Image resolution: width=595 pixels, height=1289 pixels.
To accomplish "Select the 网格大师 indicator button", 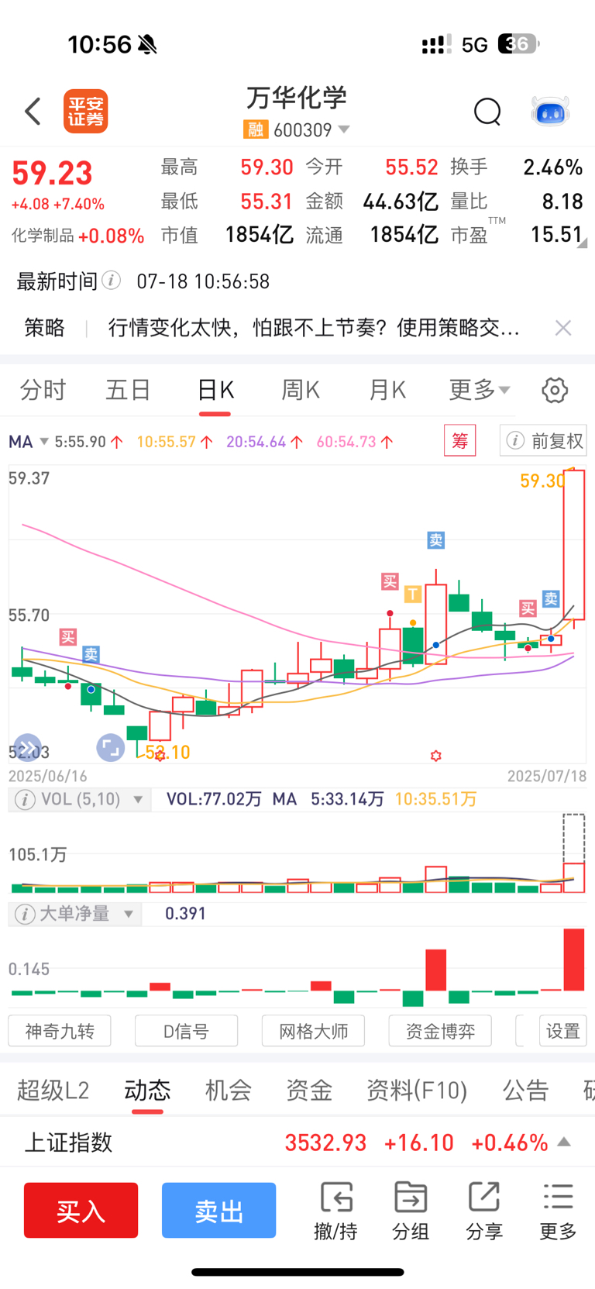I will 313,1031.
